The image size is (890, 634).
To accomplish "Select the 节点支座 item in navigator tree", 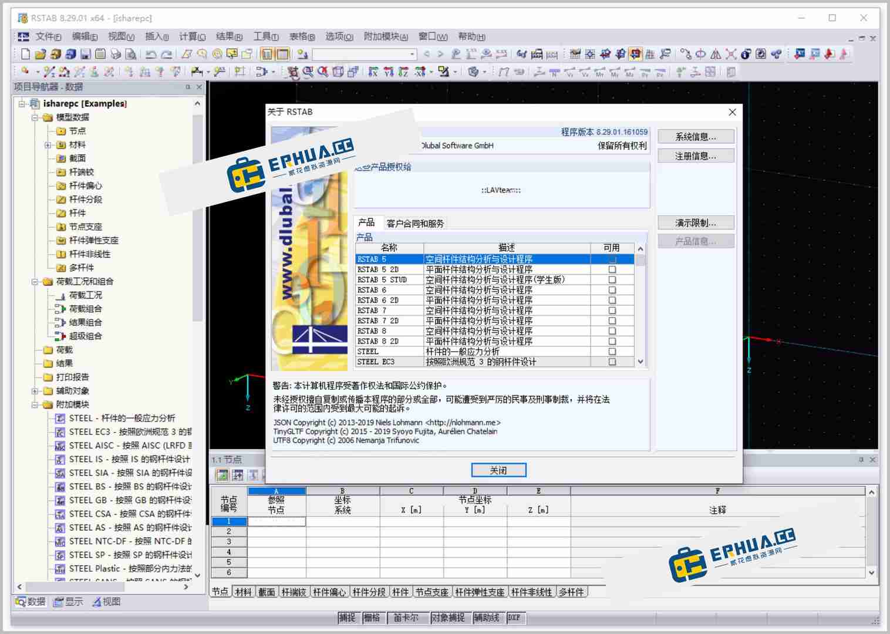I will (86, 227).
